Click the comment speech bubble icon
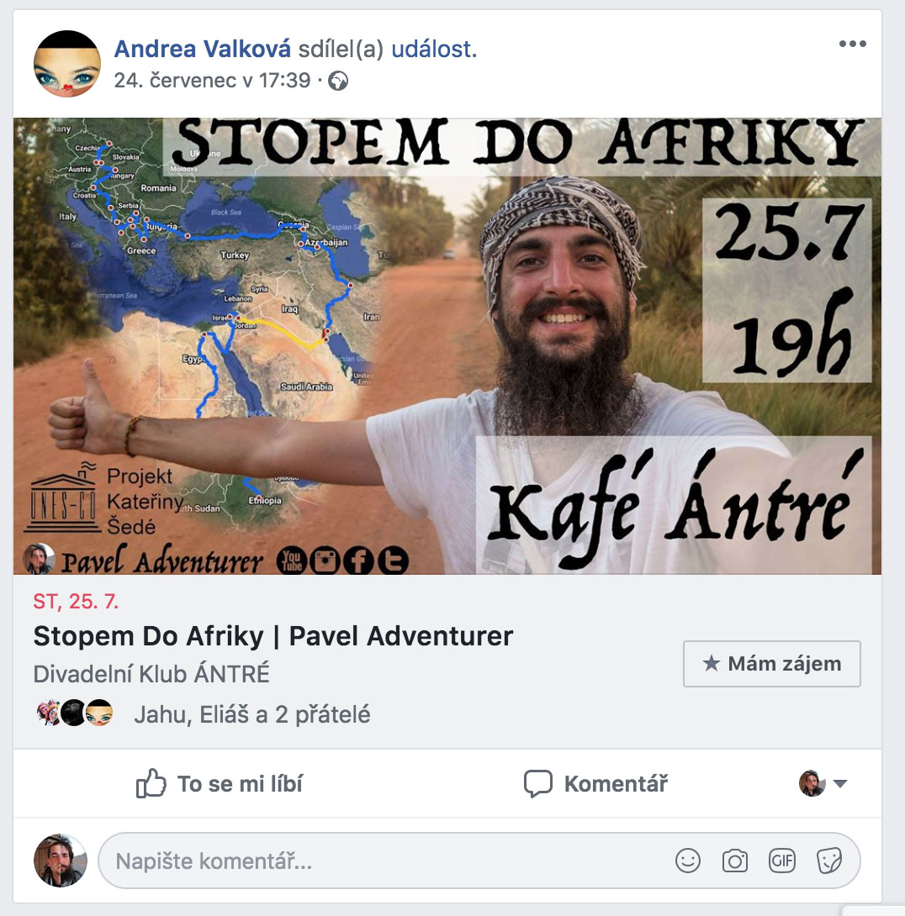This screenshot has width=905, height=916. coord(537,783)
